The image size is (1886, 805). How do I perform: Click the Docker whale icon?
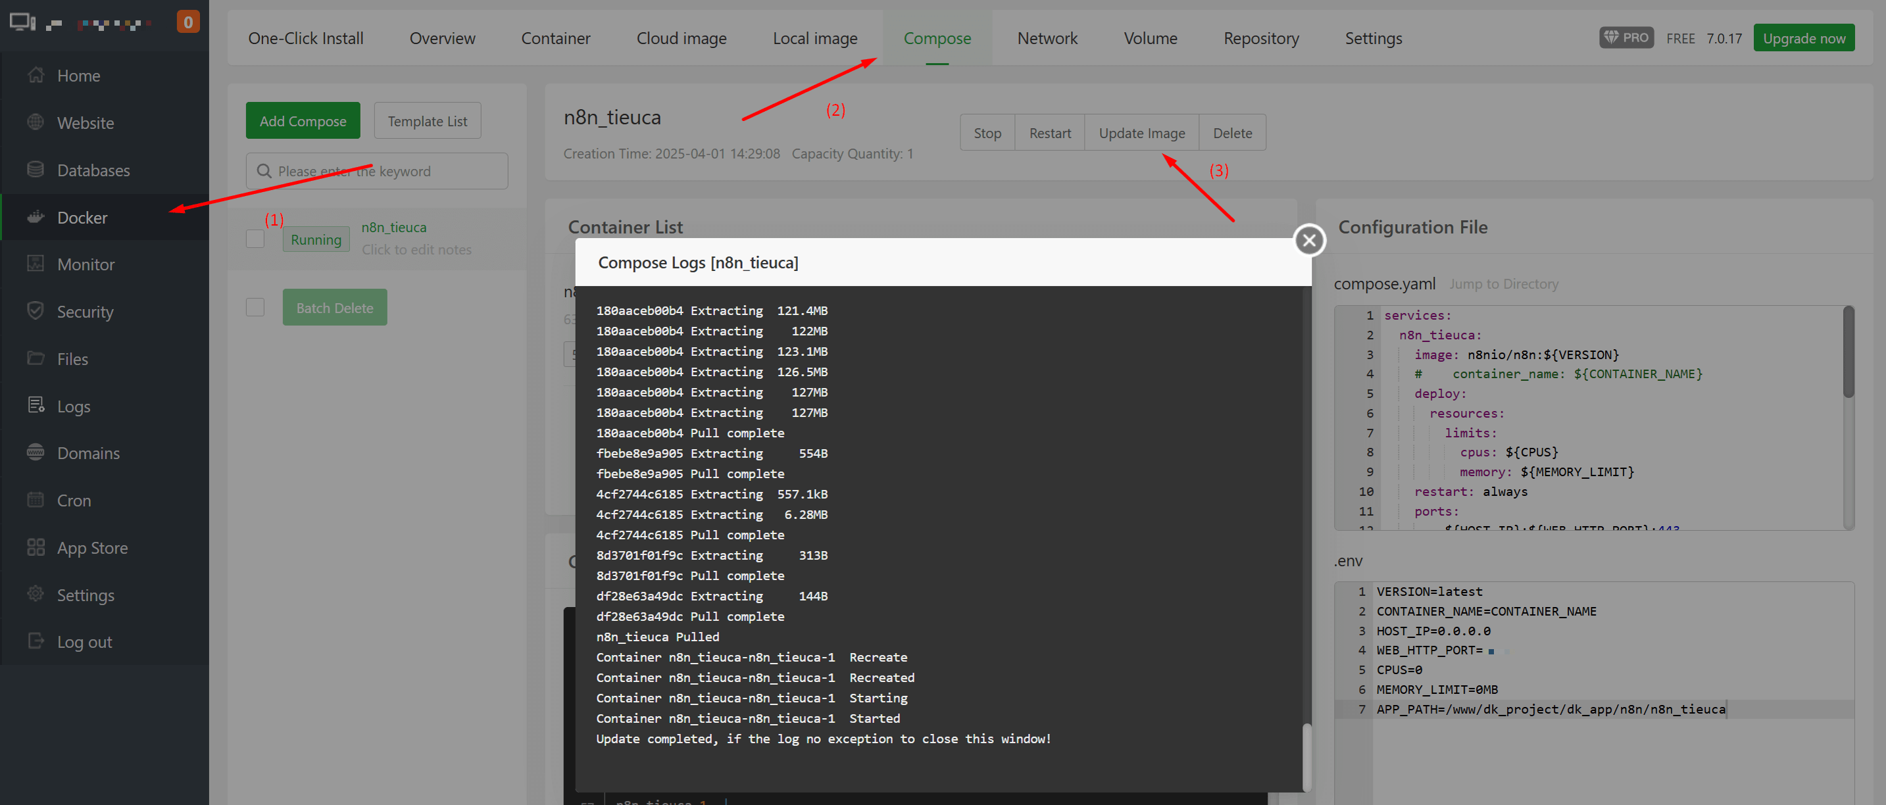[35, 217]
